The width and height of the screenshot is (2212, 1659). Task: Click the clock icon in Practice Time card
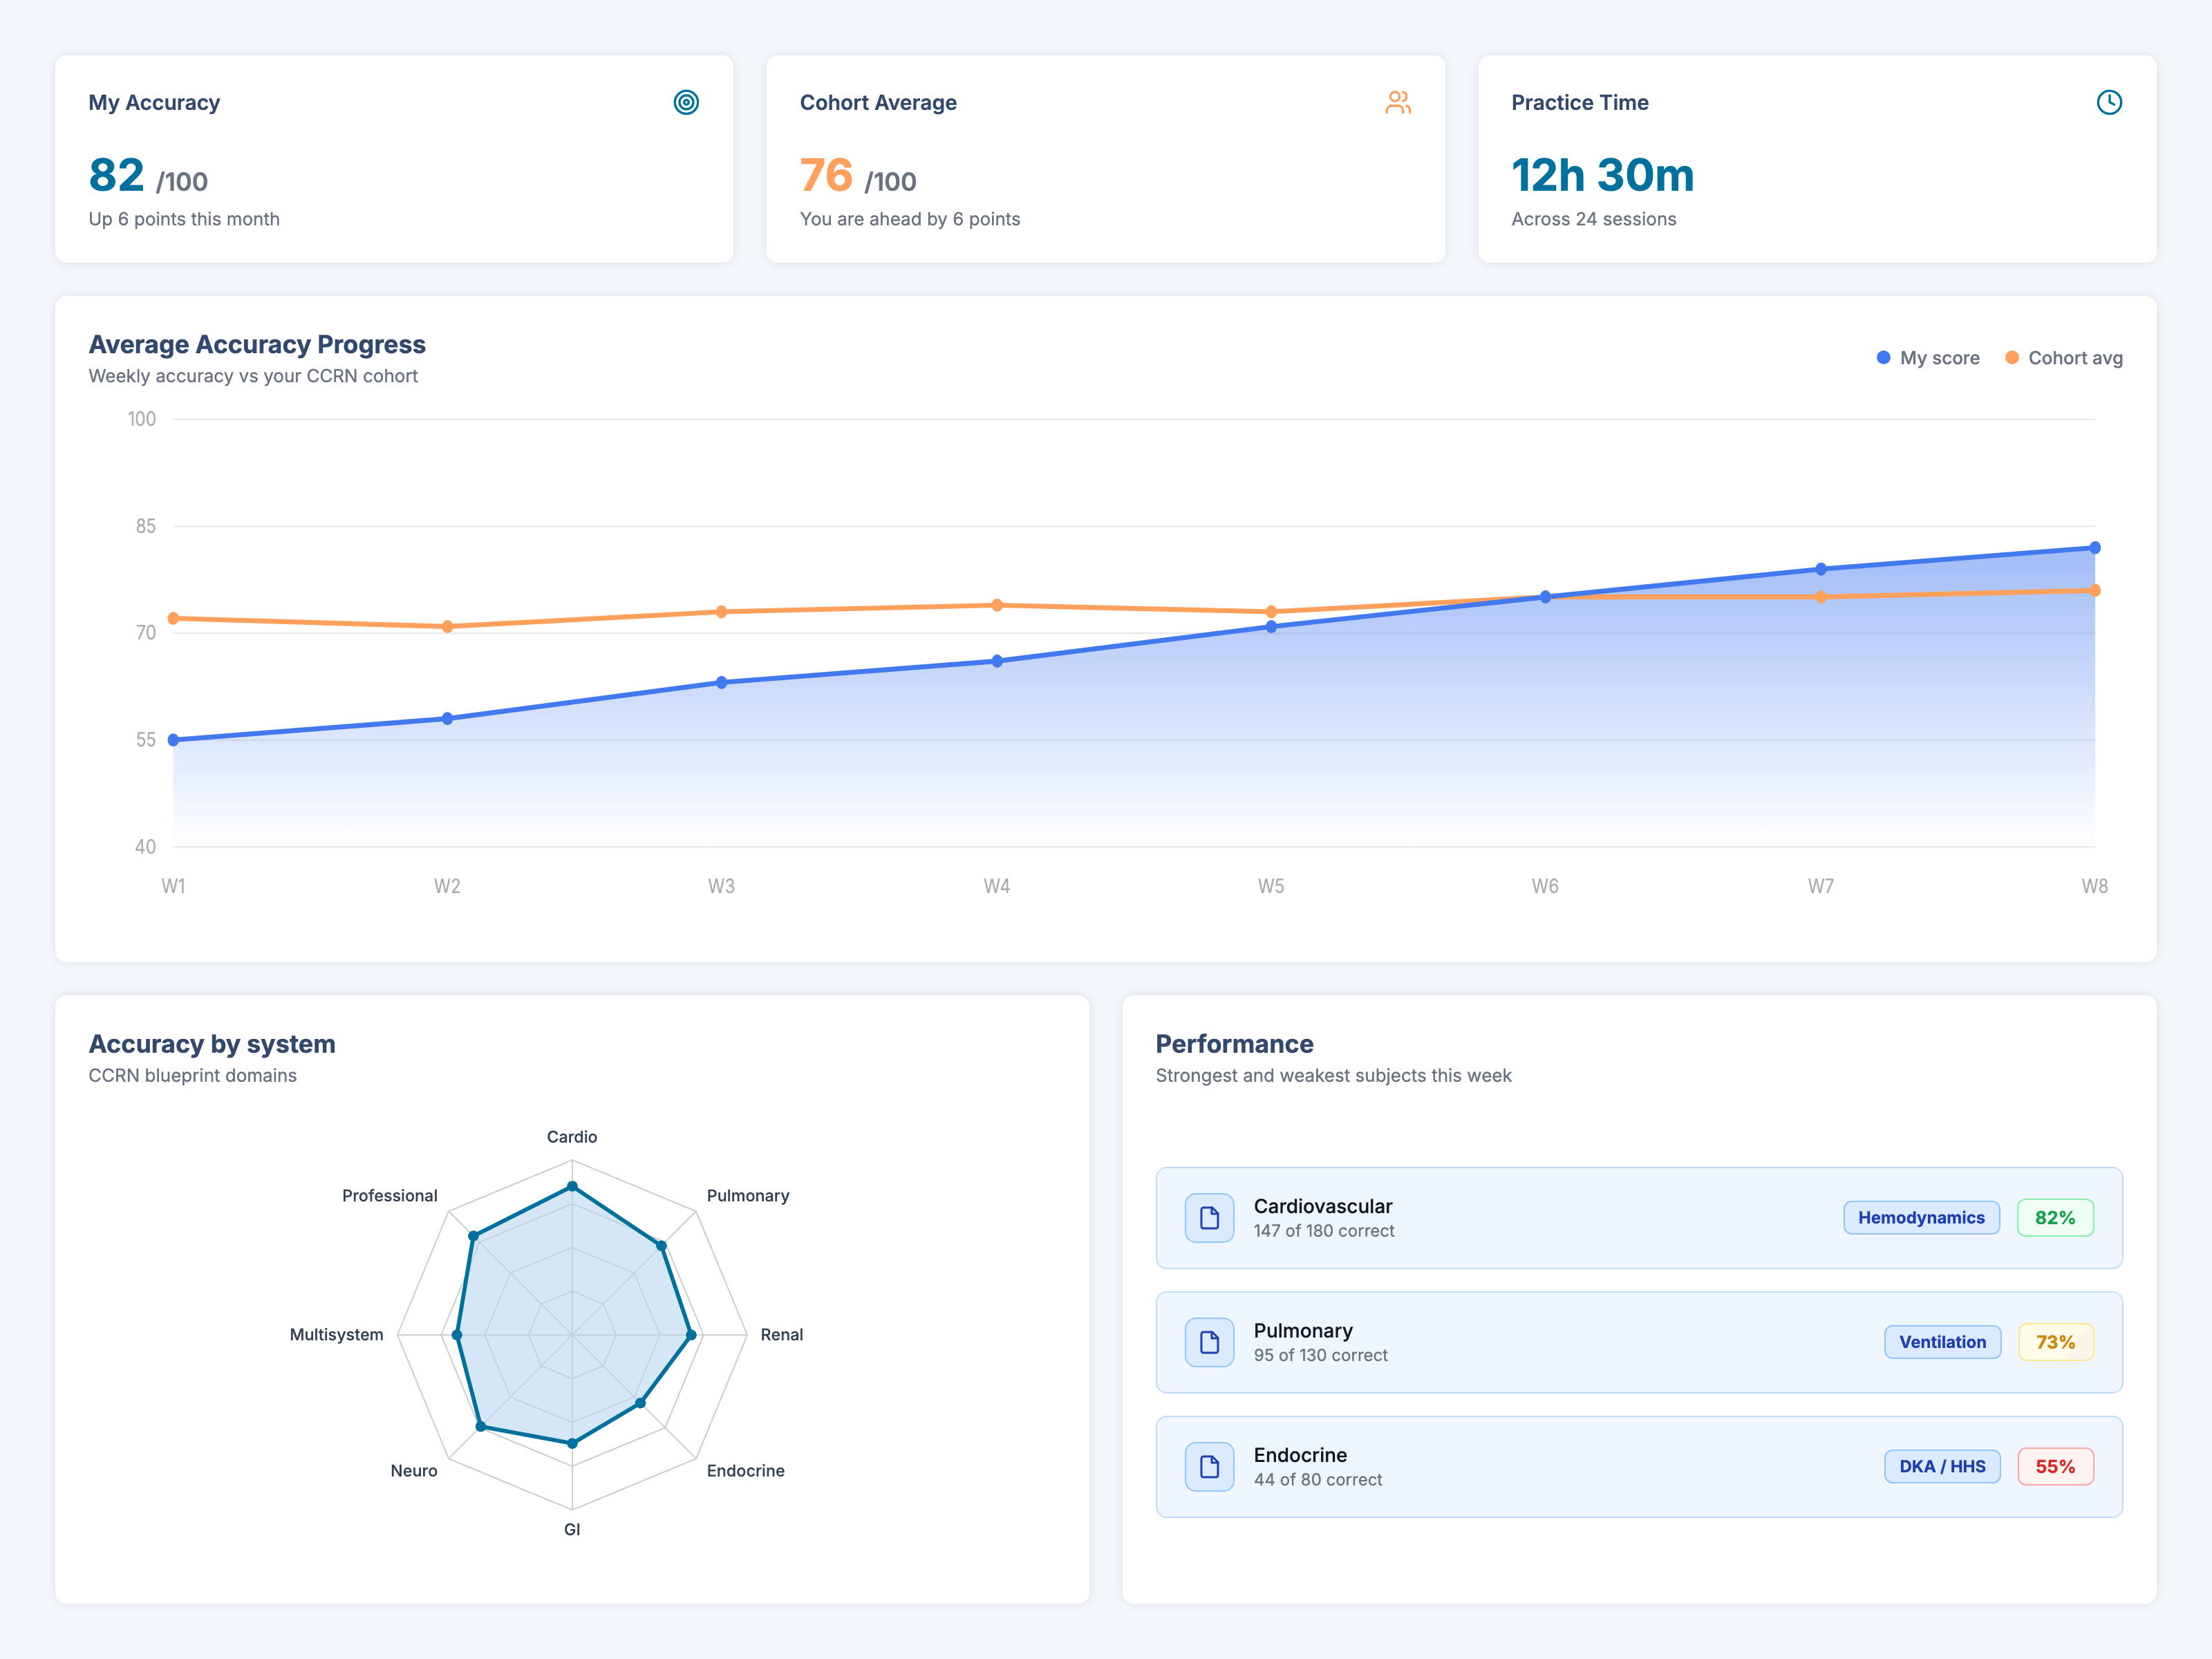[x=2109, y=102]
